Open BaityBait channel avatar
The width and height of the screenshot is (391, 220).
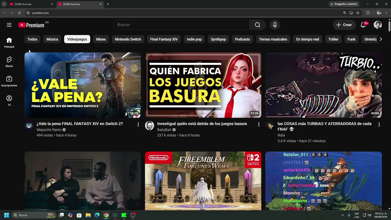[x=149, y=126]
